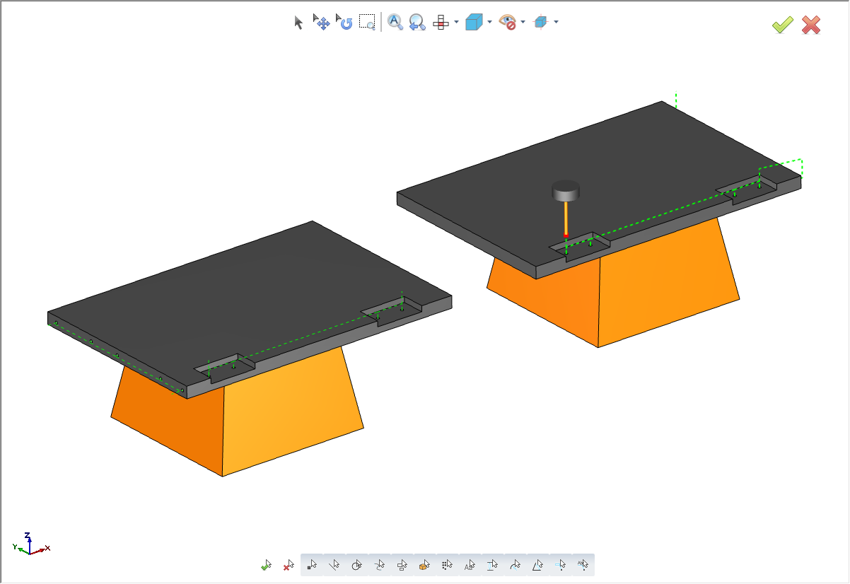Screen dimensions: 850x584
Task: Cancel the operation with the red X
Action: coord(811,24)
